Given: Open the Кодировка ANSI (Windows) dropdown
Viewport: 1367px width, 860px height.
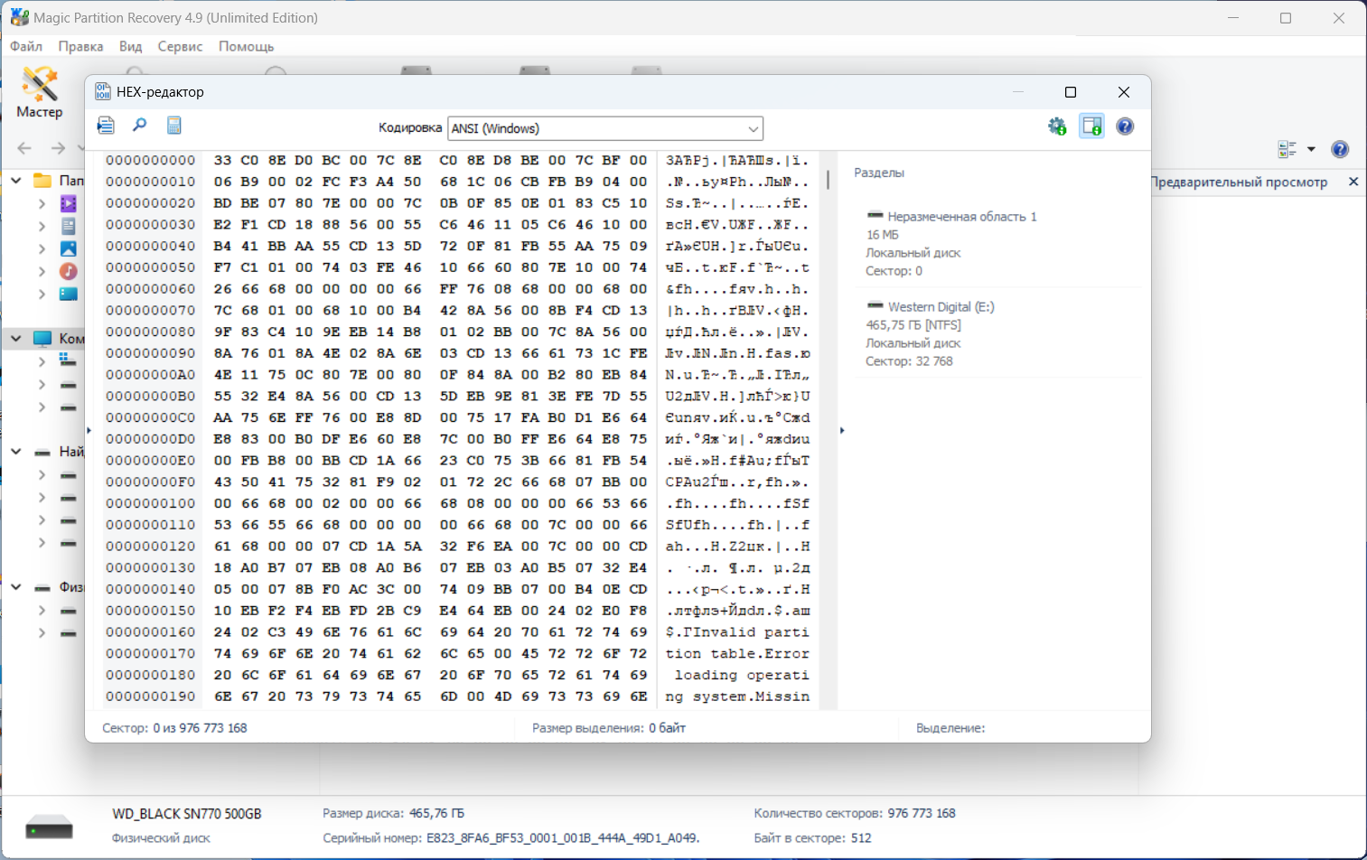Looking at the screenshot, I should pos(606,128).
